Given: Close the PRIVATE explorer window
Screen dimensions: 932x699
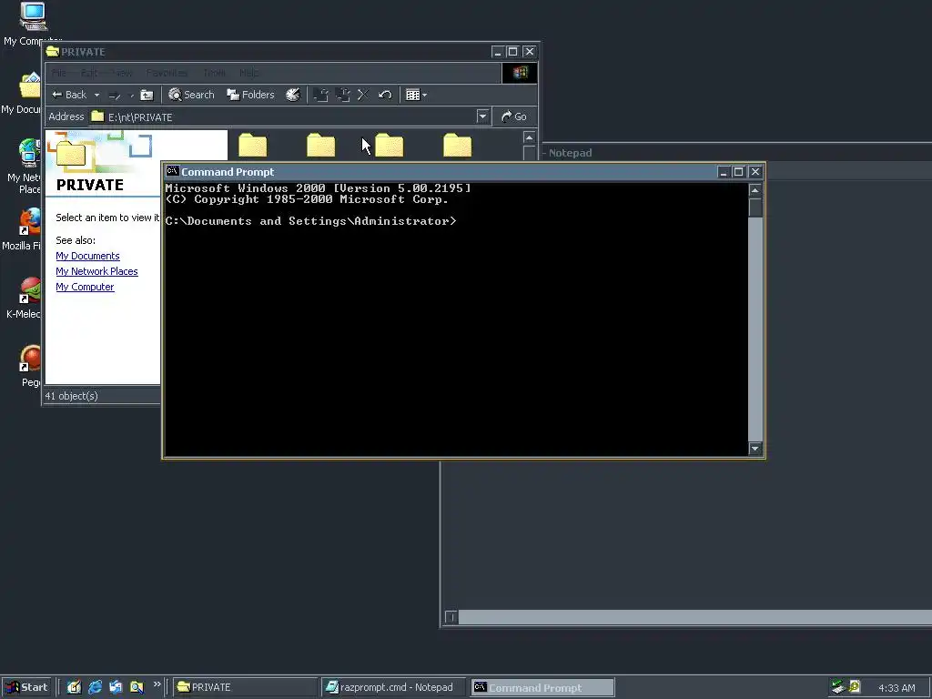Looking at the screenshot, I should [529, 52].
